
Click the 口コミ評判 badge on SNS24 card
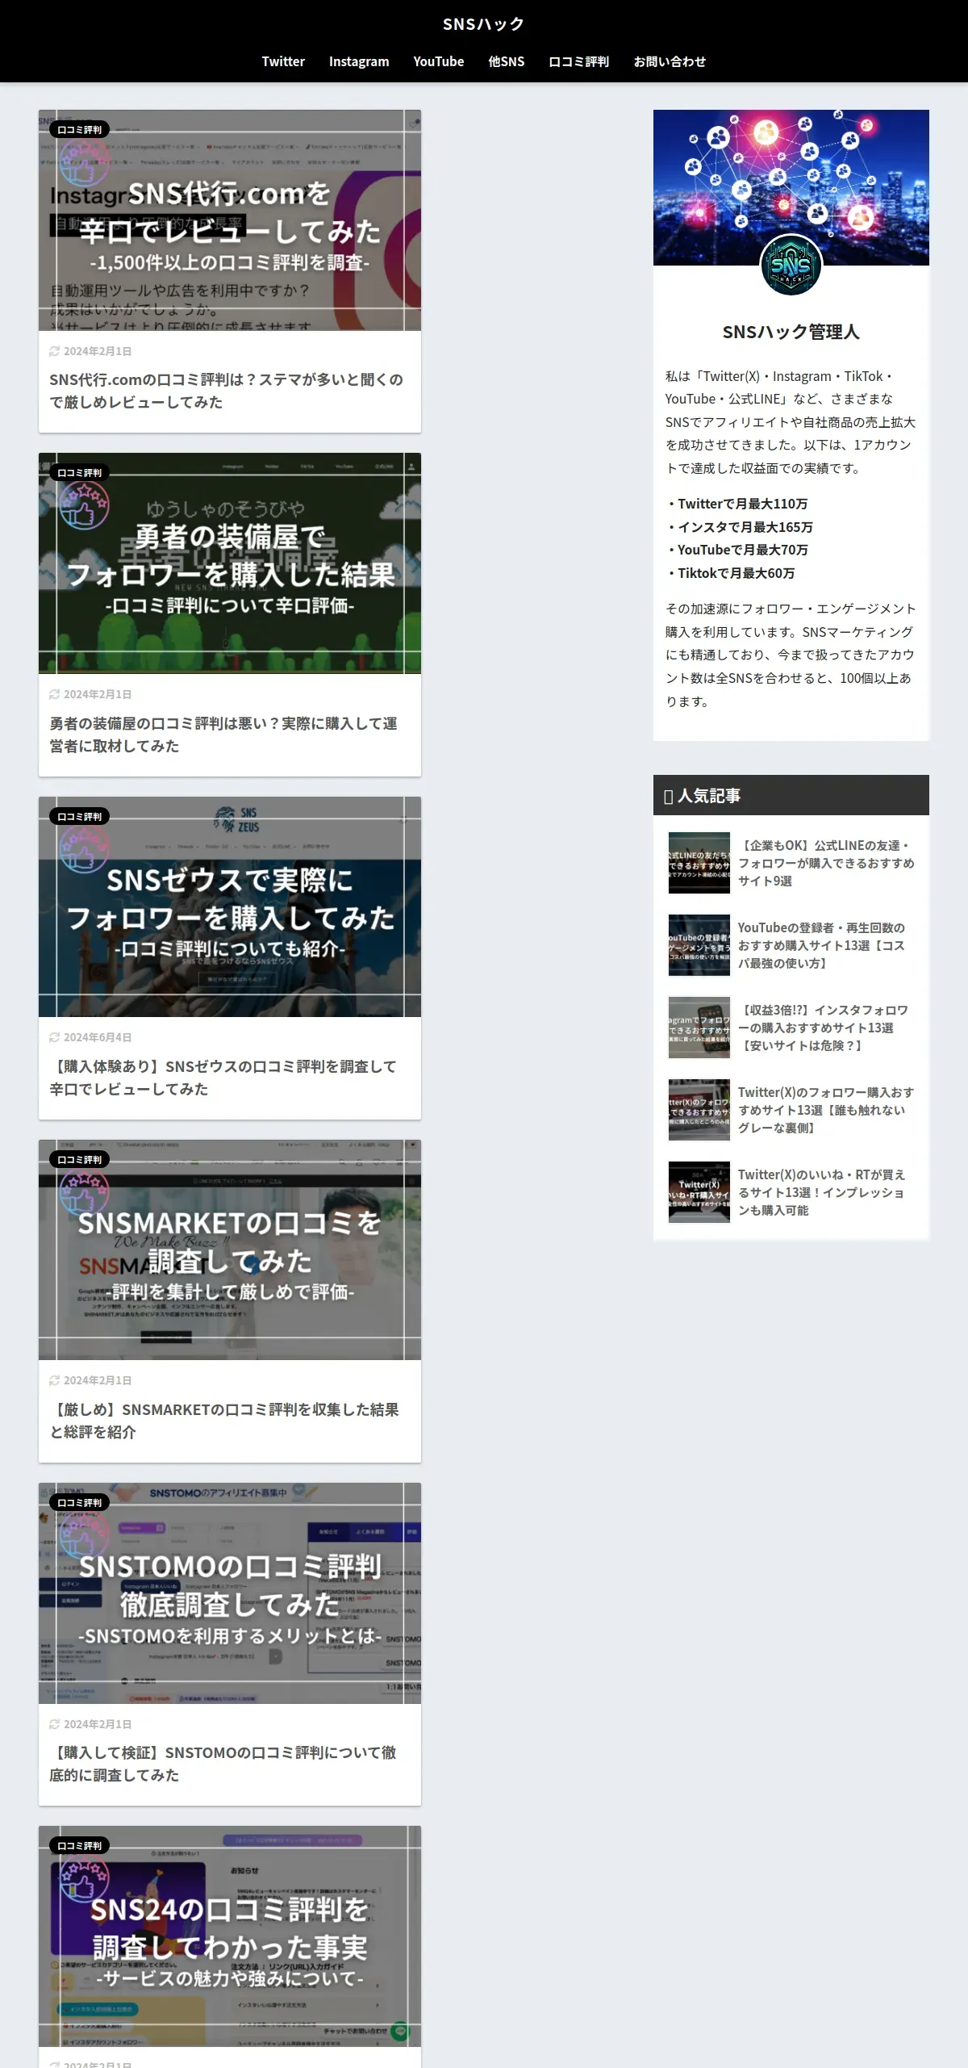tap(80, 1846)
